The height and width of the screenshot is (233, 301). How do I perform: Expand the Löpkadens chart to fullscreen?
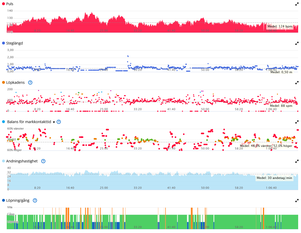tap(297, 83)
